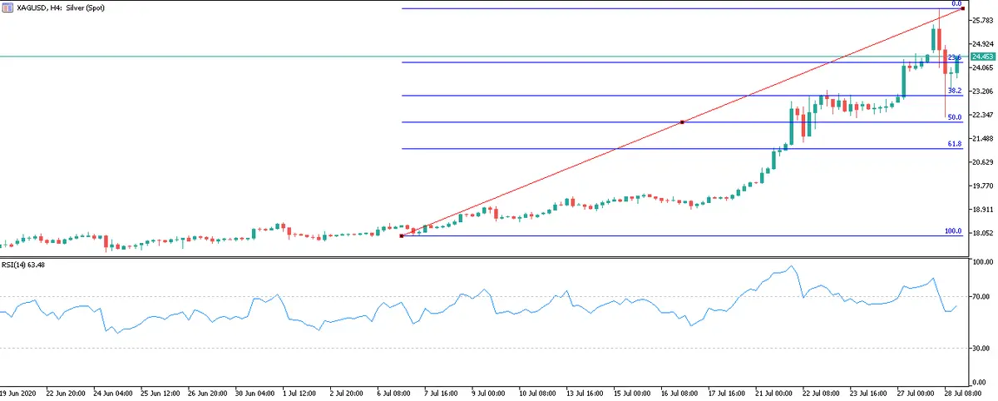
Task: Click the 18.052 price on the price axis
Action: click(983, 234)
